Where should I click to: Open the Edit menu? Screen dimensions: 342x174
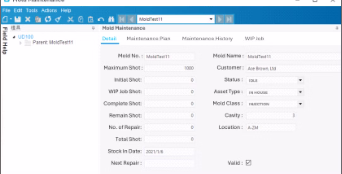pyautogui.click(x=18, y=10)
